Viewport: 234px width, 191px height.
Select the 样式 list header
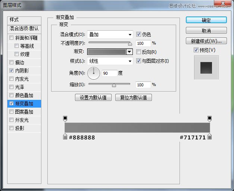point(24,21)
